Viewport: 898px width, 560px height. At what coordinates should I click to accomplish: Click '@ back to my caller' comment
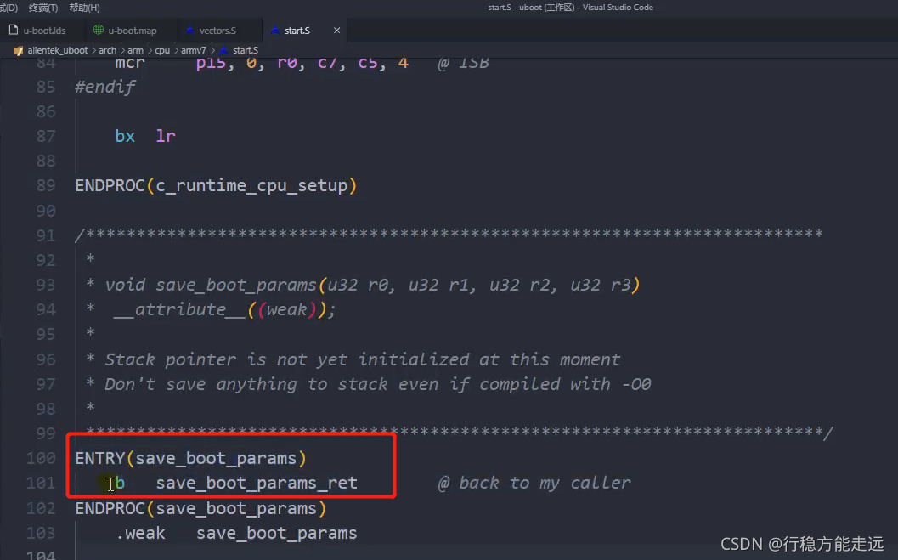coord(534,484)
